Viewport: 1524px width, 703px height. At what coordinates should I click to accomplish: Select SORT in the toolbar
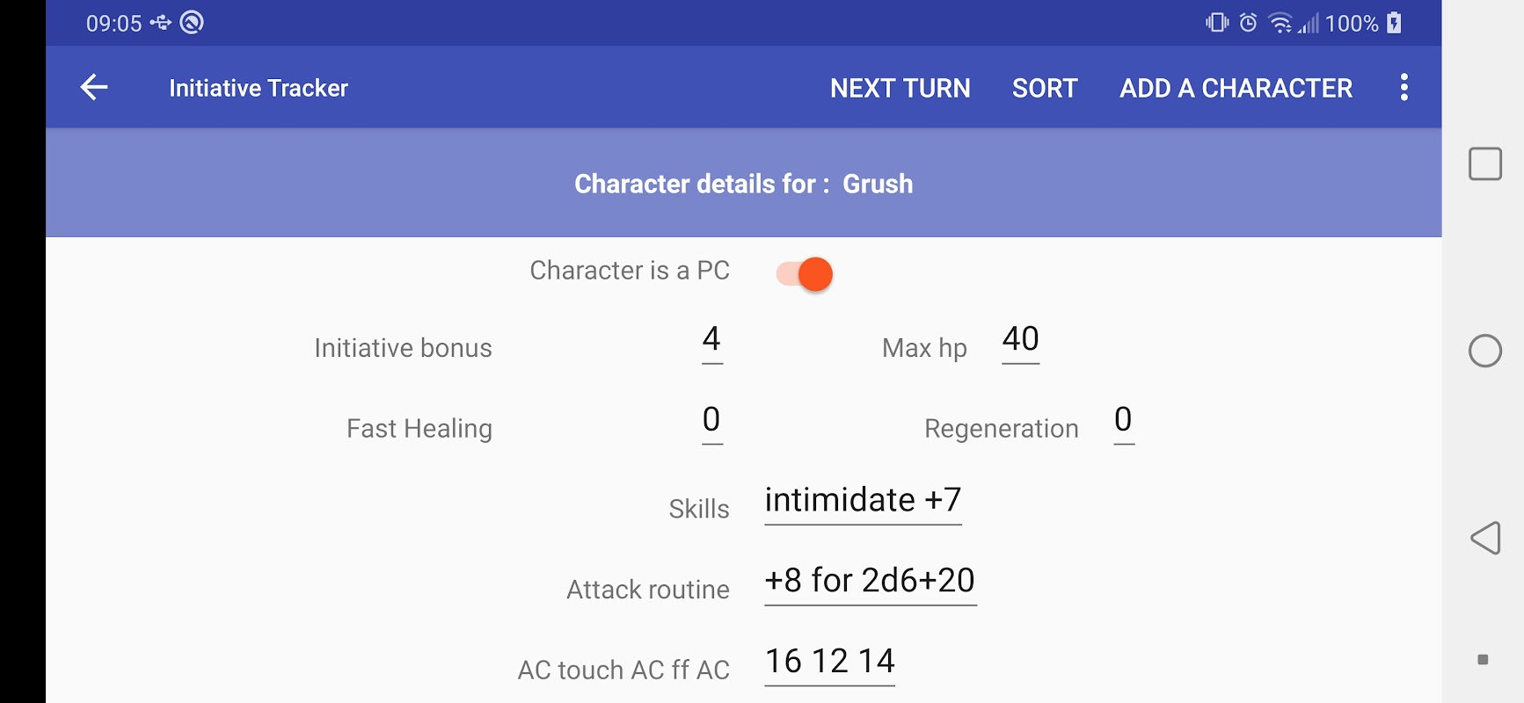1045,88
